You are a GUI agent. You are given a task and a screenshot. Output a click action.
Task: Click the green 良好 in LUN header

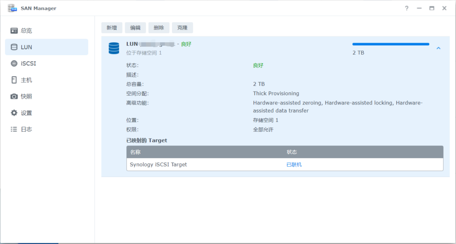pyautogui.click(x=186, y=44)
